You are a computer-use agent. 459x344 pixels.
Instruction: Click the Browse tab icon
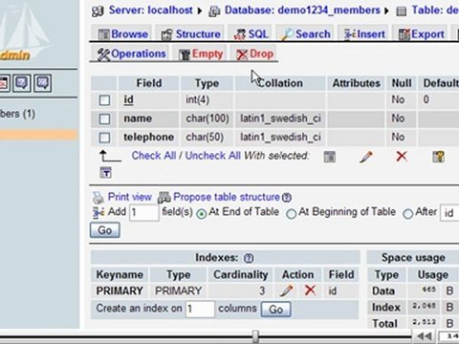pyautogui.click(x=103, y=34)
